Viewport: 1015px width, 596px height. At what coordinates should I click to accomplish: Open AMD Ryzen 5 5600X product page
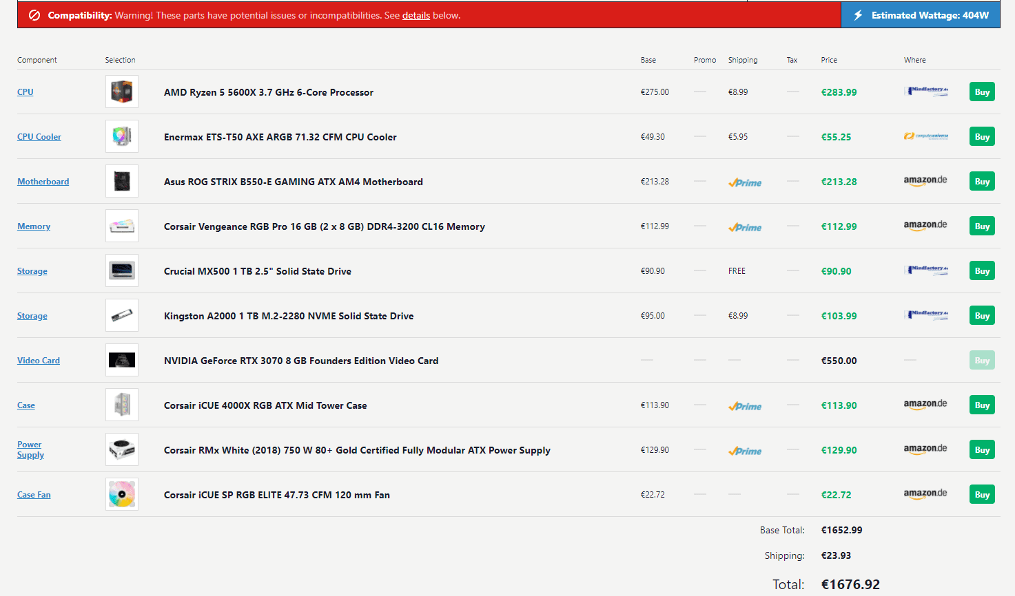(269, 92)
